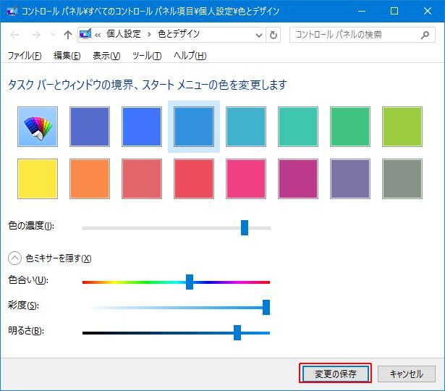This screenshot has height=391, width=445.
Task: Refresh the address bar location
Action: [273, 35]
